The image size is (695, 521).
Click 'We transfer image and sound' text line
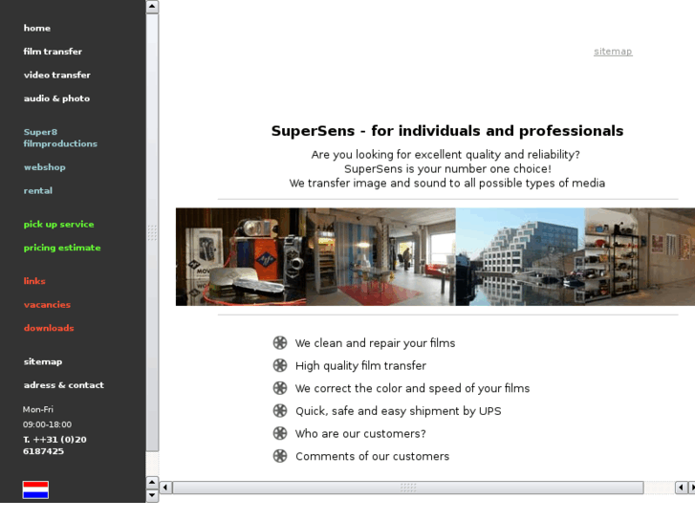coord(446,184)
